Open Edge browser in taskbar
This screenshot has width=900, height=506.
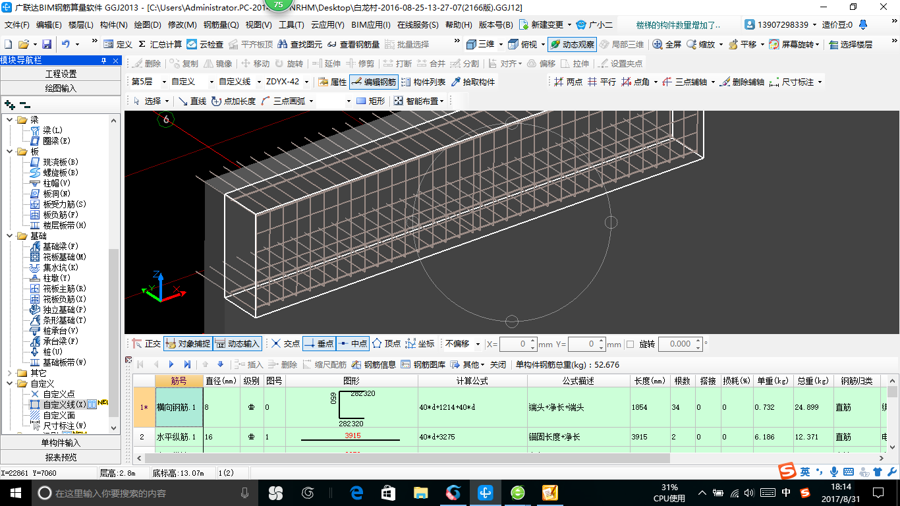point(356,493)
